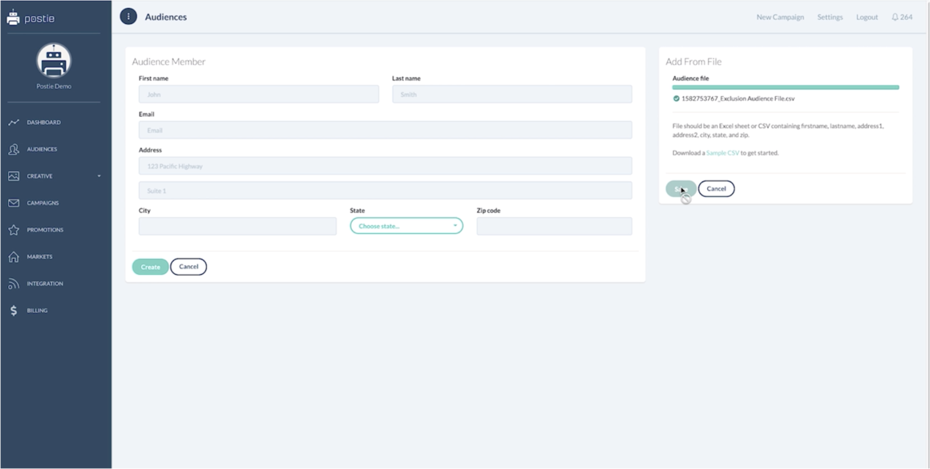Click the audience file upload progress bar
The height and width of the screenshot is (469, 930).
point(785,88)
